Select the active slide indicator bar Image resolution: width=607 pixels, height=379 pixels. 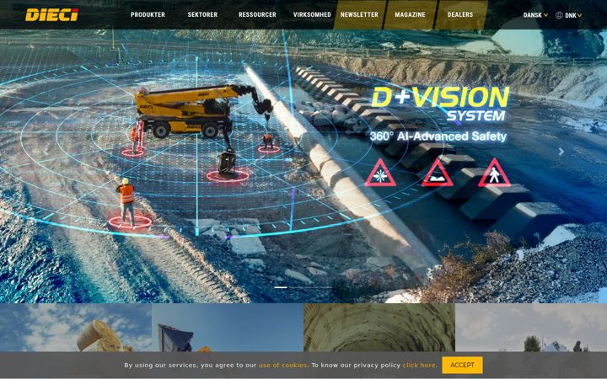(281, 287)
